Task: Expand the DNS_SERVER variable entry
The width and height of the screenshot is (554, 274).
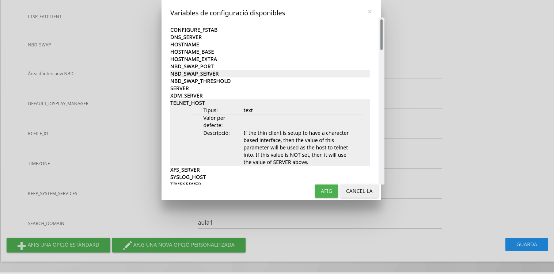Action: [x=186, y=37]
